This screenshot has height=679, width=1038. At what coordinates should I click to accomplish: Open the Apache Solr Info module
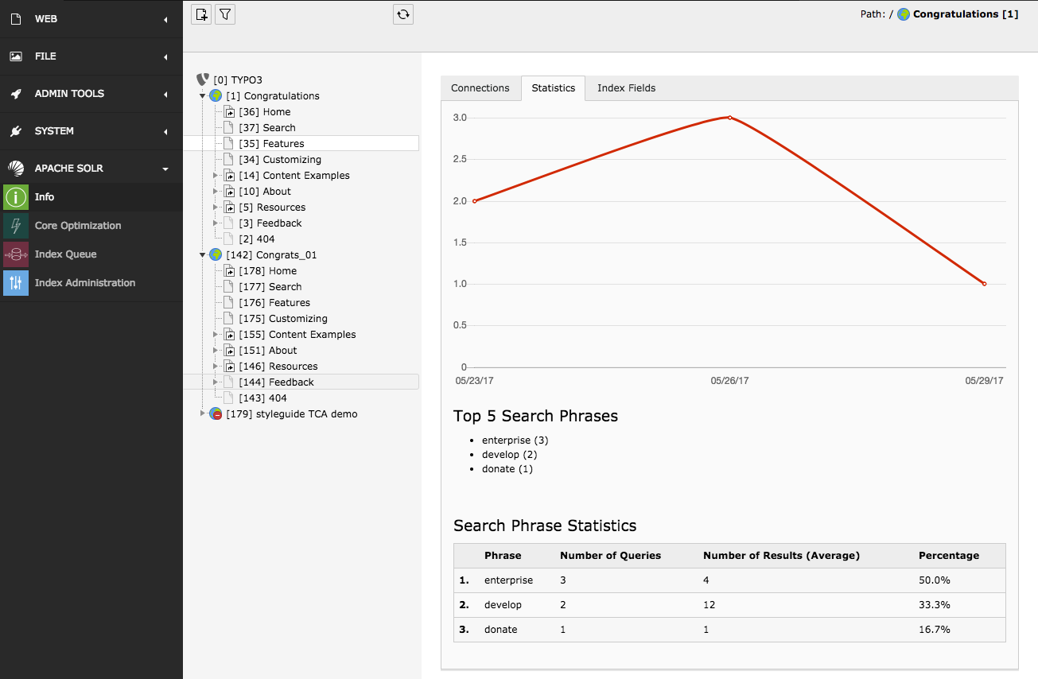[45, 197]
